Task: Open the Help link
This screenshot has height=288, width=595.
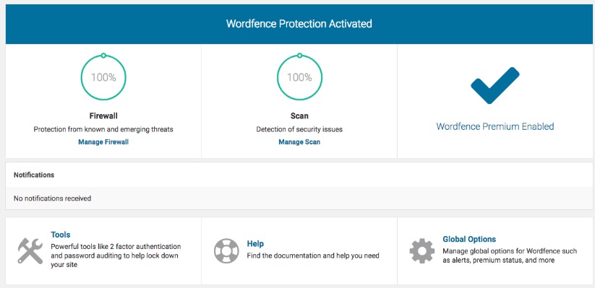Action: point(255,244)
